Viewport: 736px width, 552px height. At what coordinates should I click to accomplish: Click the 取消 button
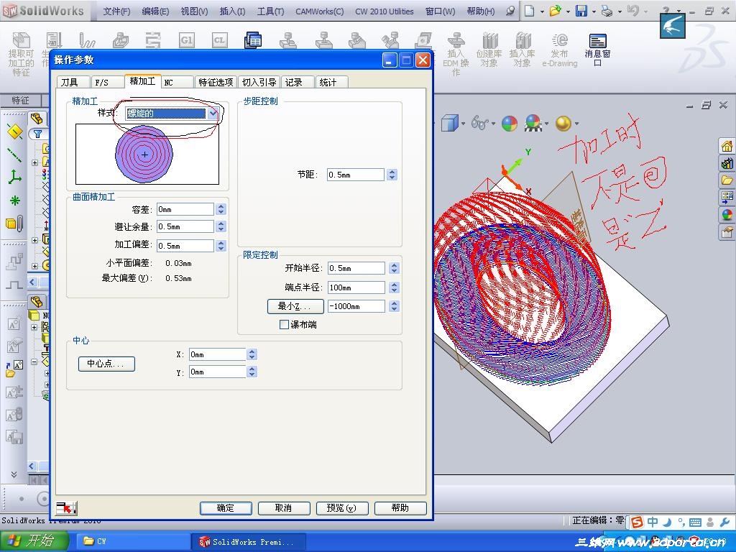pos(283,508)
